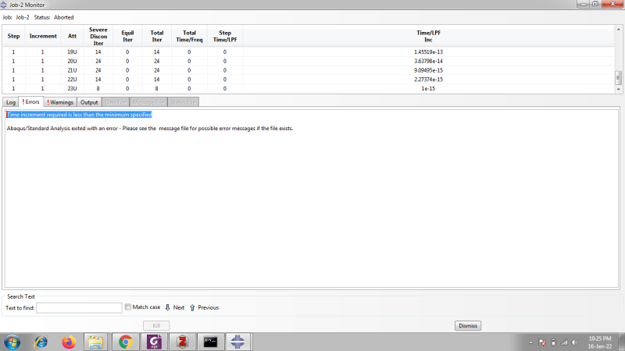
Task: Open the Windows Start menu
Action: click(x=12, y=342)
